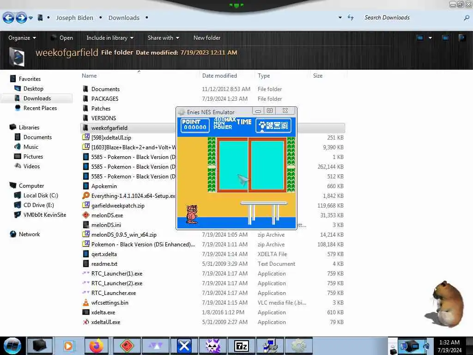This screenshot has width=473, height=355.
Task: Open the gear settings taskbar icon
Action: tap(298, 346)
